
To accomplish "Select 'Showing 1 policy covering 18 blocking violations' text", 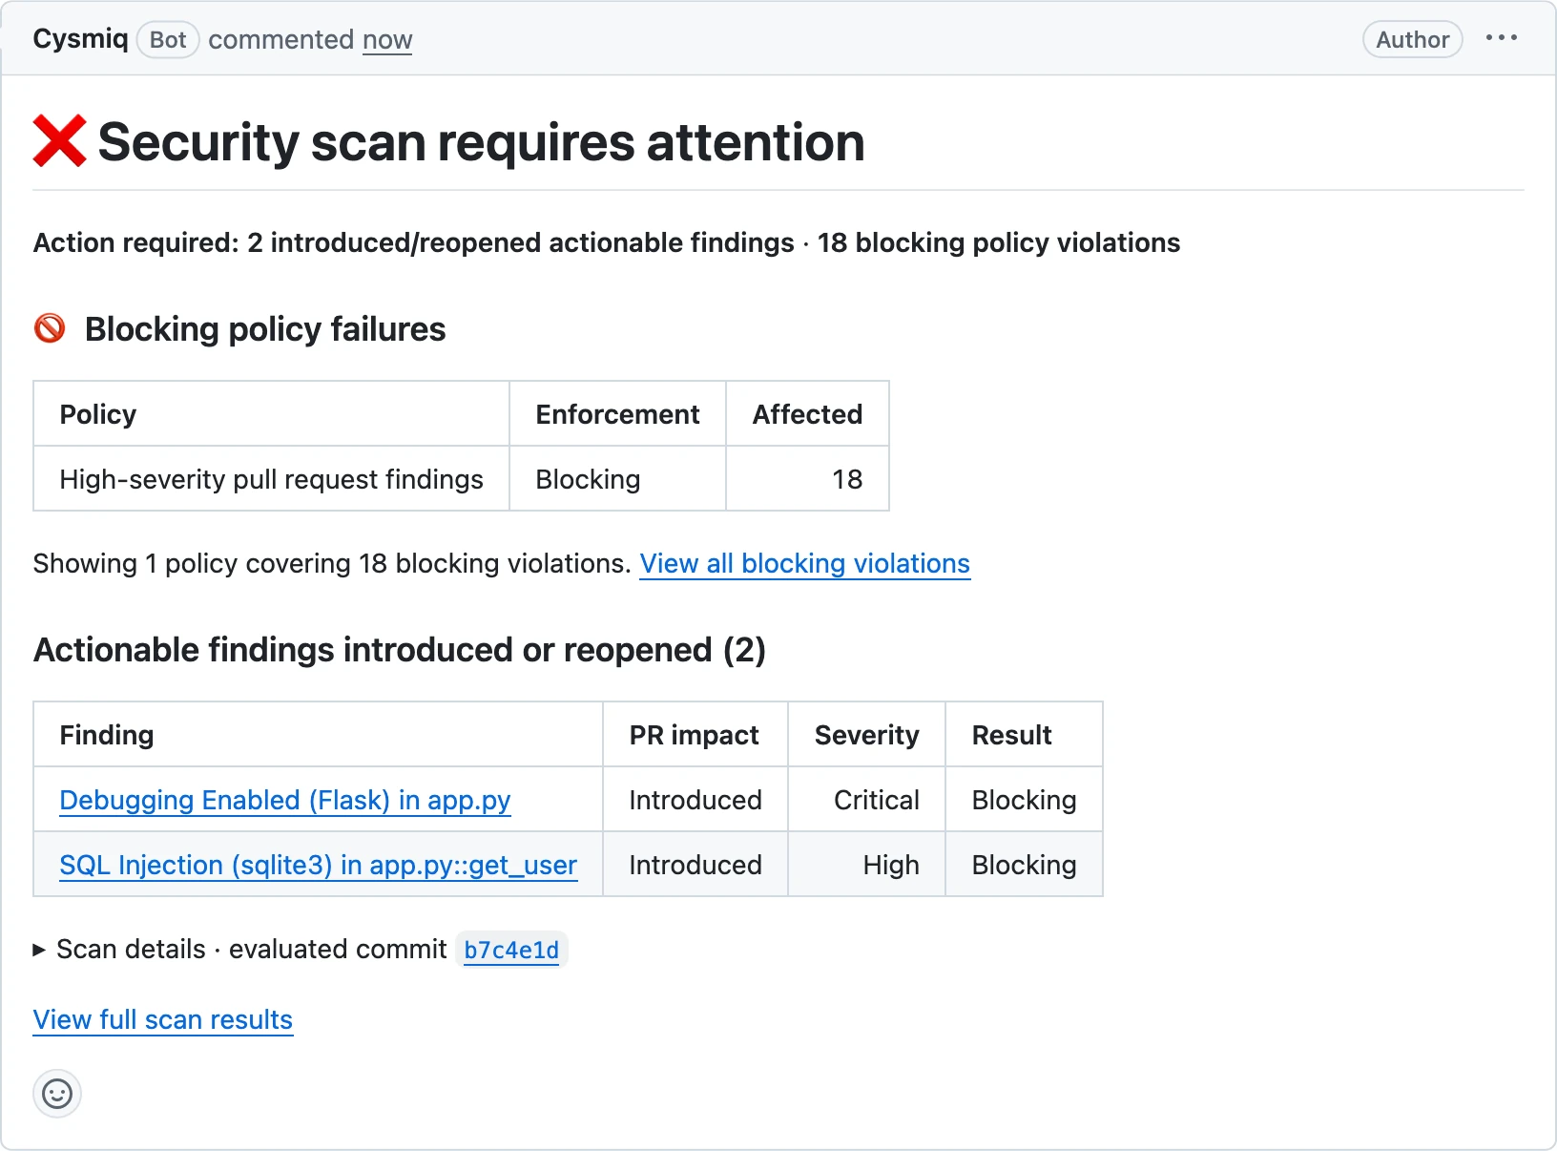I will [x=332, y=563].
